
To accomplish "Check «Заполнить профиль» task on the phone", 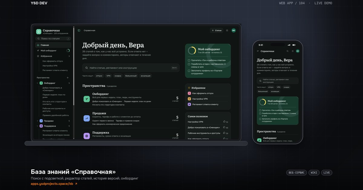I will tap(260, 119).
